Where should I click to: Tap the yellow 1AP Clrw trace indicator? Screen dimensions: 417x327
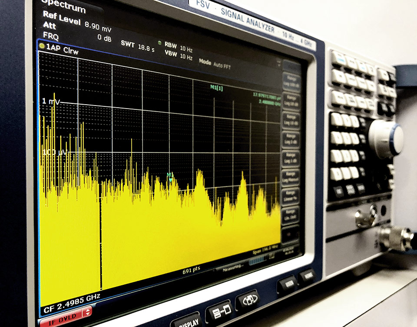(42, 46)
